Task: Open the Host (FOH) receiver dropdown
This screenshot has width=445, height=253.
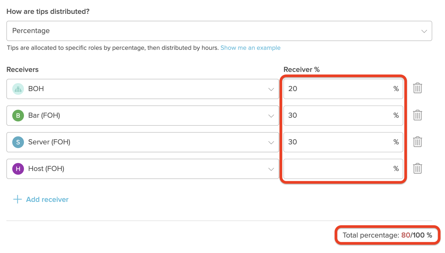Action: click(x=271, y=168)
